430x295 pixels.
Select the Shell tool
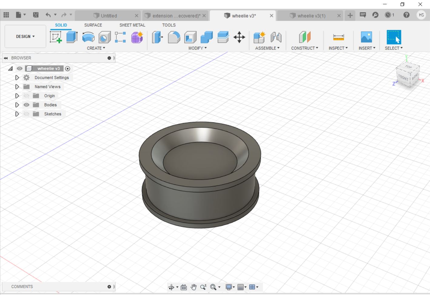[x=190, y=37]
